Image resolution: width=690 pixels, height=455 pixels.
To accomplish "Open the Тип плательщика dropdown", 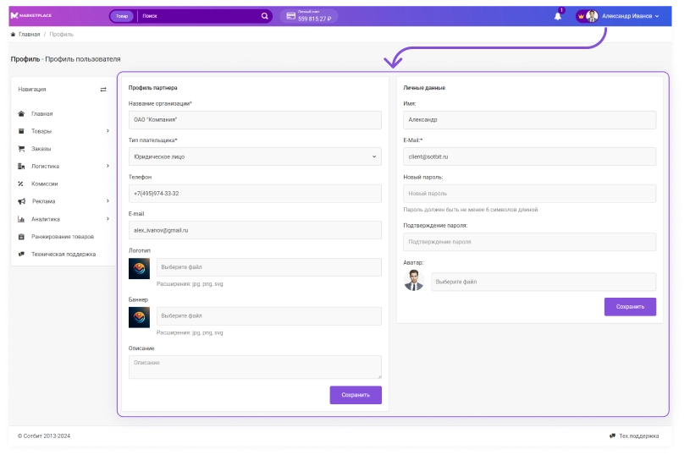I will (255, 156).
